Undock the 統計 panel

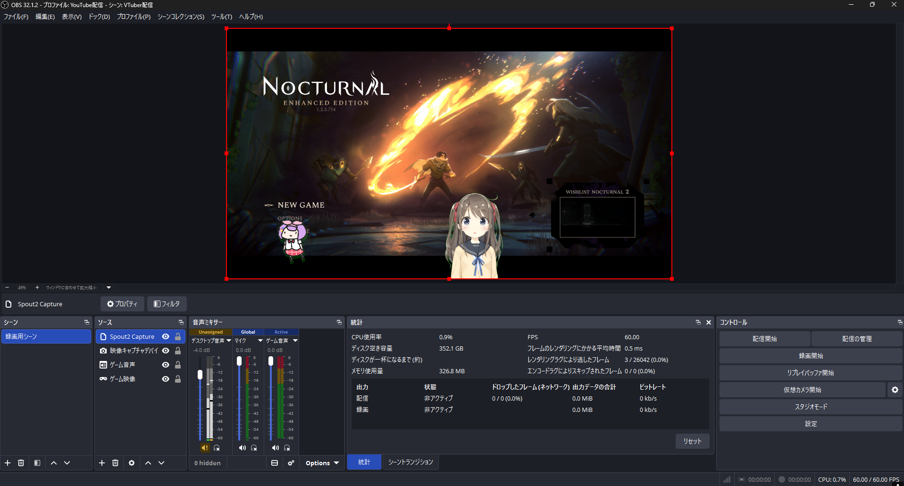point(698,322)
